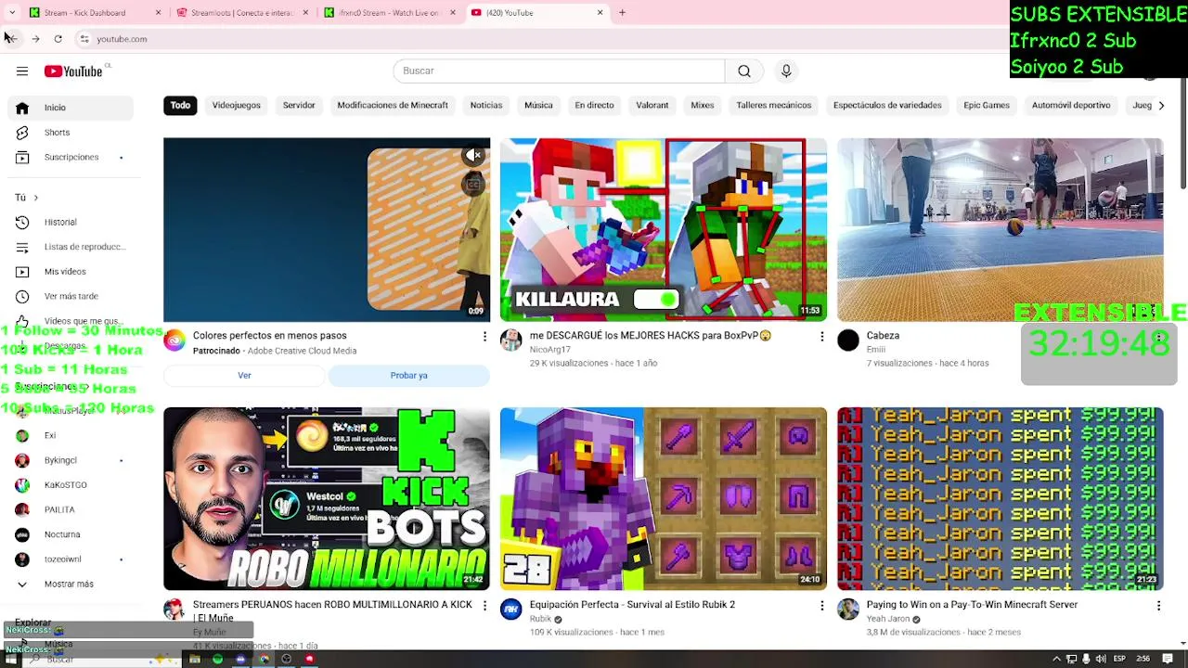
Task: Click the Emiii channel avatar
Action: 848,340
